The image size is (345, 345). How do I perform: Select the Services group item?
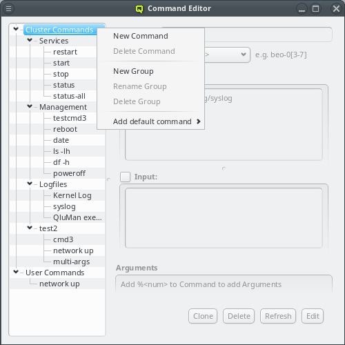click(54, 41)
